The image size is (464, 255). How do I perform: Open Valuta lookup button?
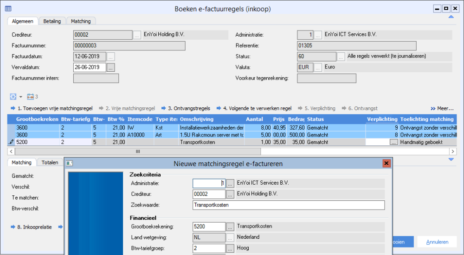(318, 68)
